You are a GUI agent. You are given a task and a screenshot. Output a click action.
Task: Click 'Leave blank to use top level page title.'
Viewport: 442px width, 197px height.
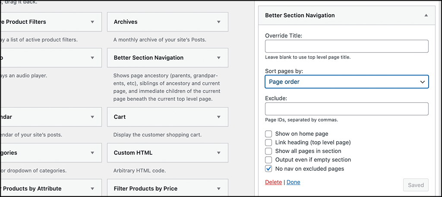click(x=308, y=57)
